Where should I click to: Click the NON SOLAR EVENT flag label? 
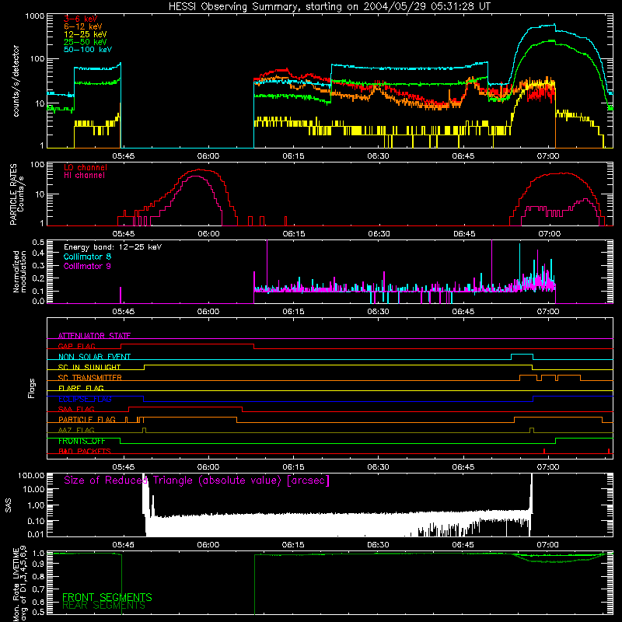pyautogui.click(x=94, y=357)
